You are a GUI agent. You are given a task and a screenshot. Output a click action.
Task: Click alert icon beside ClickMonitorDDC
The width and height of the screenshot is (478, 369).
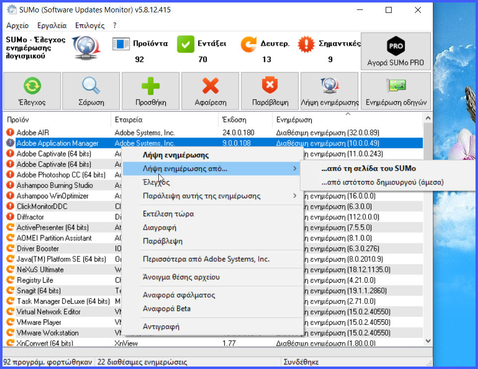10,206
